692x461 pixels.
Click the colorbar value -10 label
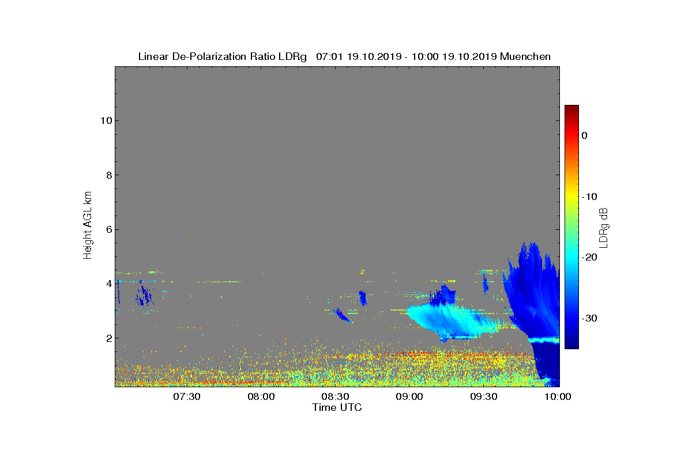pyautogui.click(x=589, y=197)
